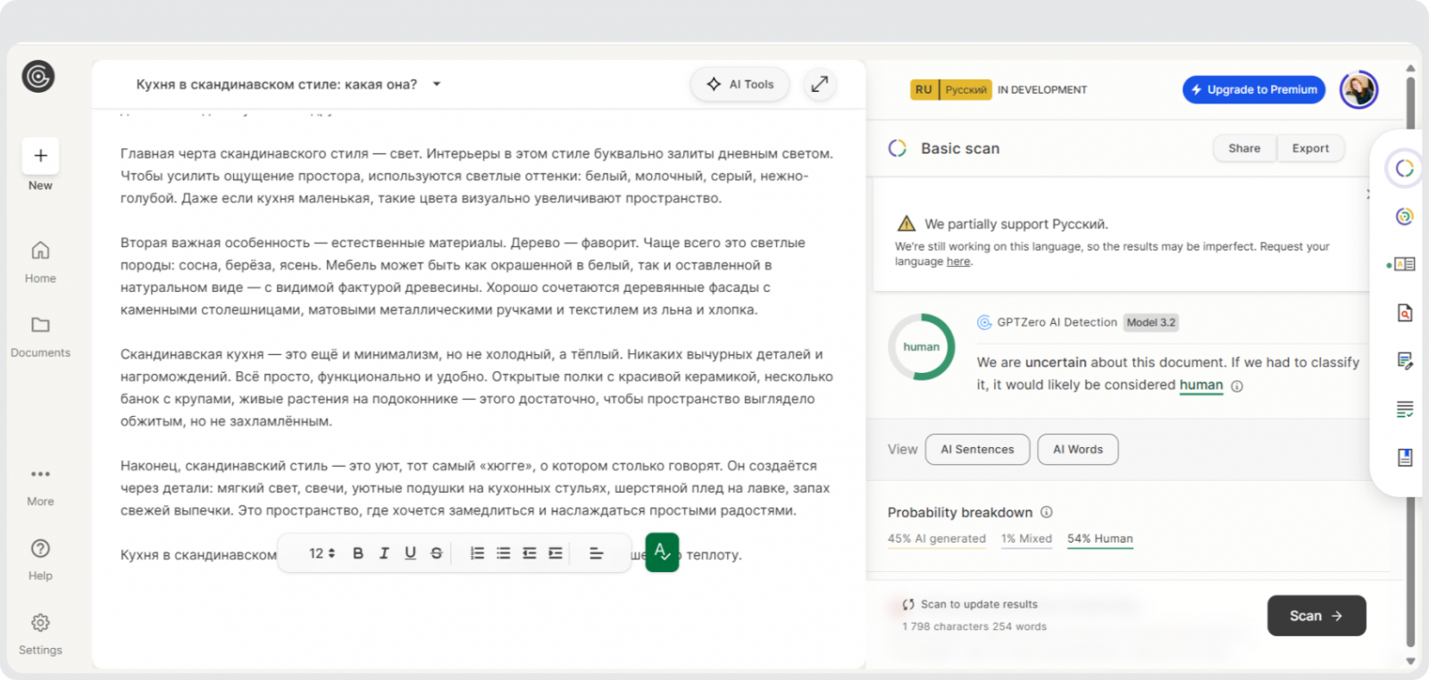
Task: Click the circular human score gauge
Action: coord(922,346)
